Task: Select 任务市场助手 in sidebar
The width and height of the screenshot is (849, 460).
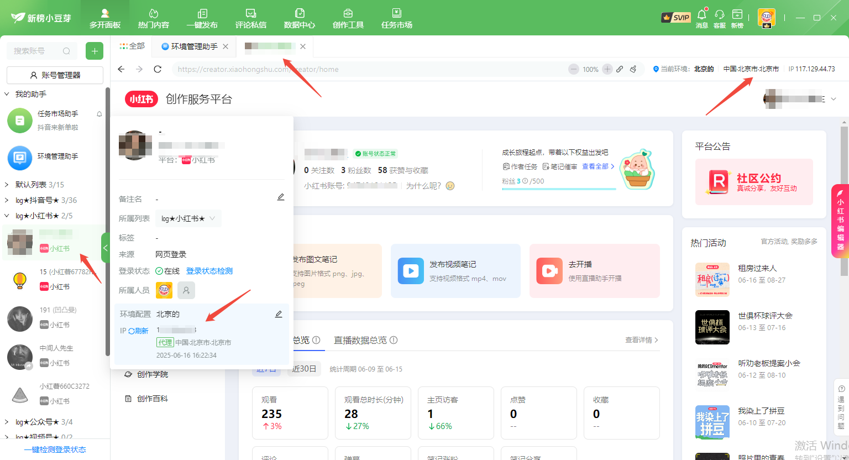Action: point(54,120)
